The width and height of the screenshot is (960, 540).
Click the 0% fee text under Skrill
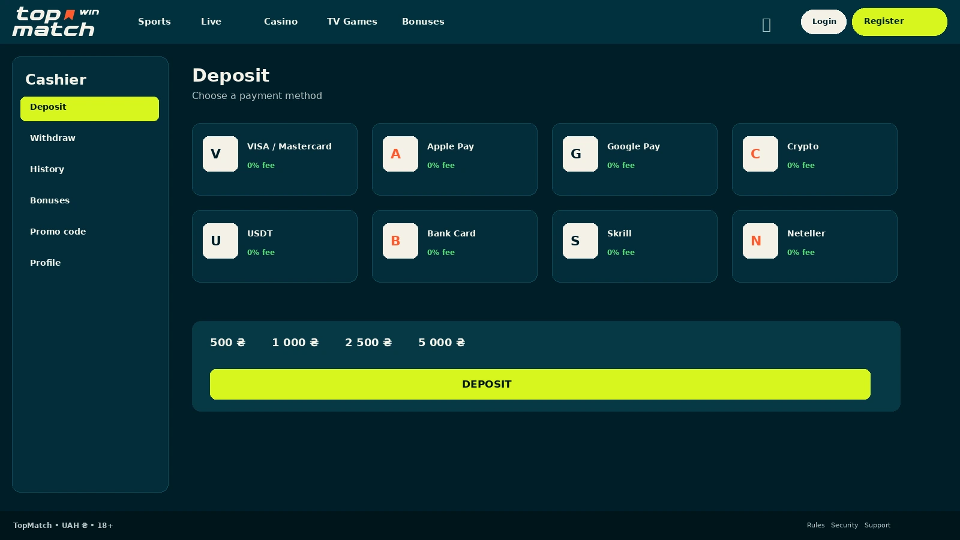(621, 252)
